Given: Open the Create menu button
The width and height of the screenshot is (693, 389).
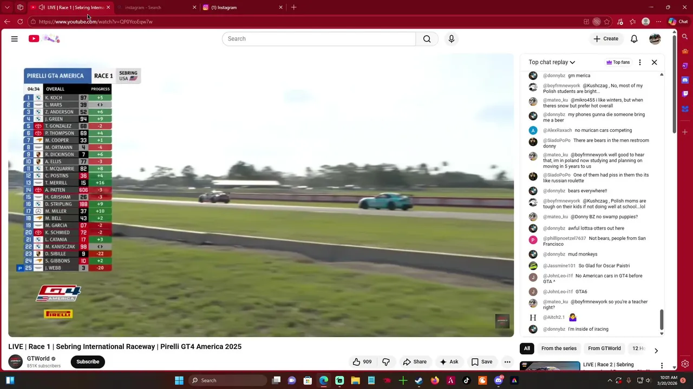Looking at the screenshot, I should tap(606, 39).
